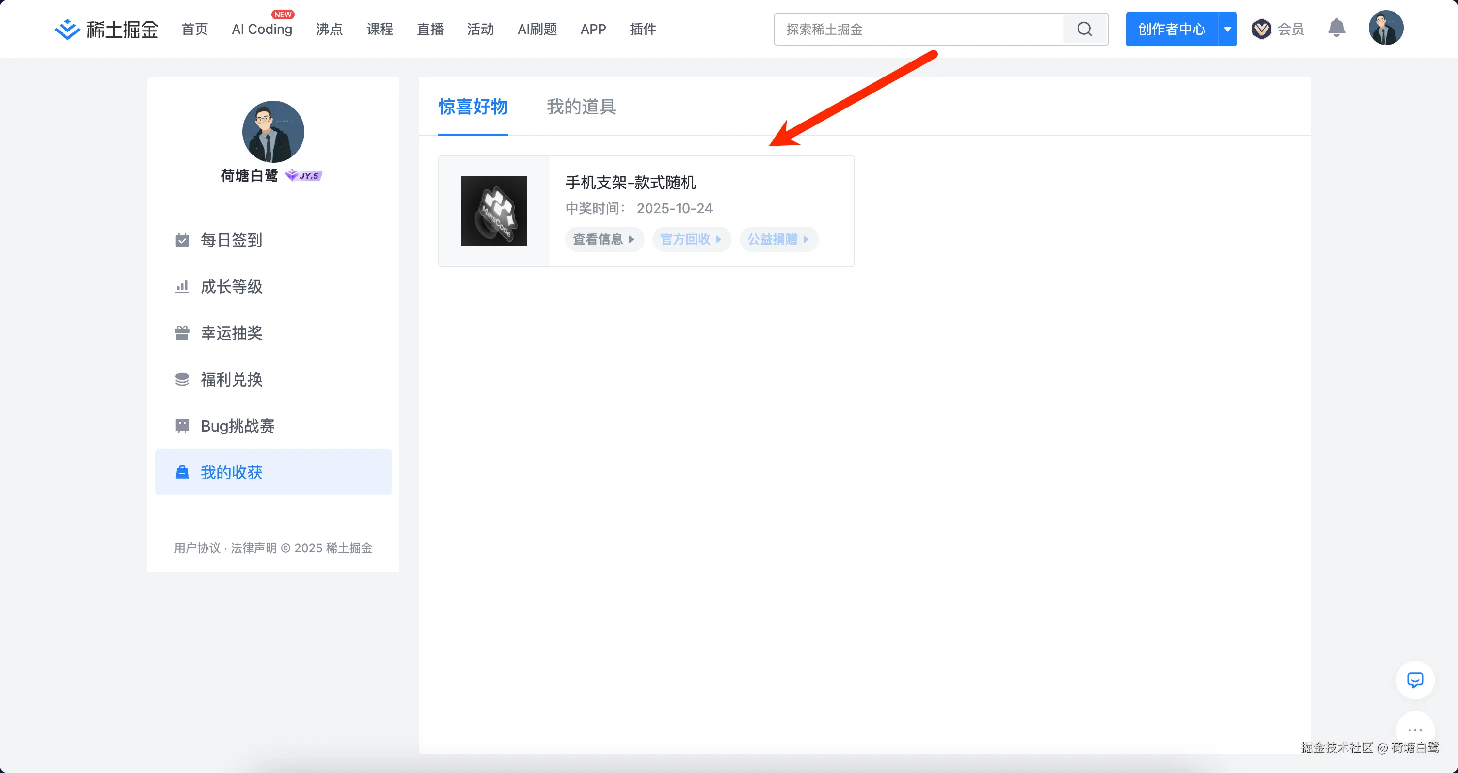The image size is (1458, 773).
Task: Navigate to 沸点 in the top bar
Action: (329, 30)
